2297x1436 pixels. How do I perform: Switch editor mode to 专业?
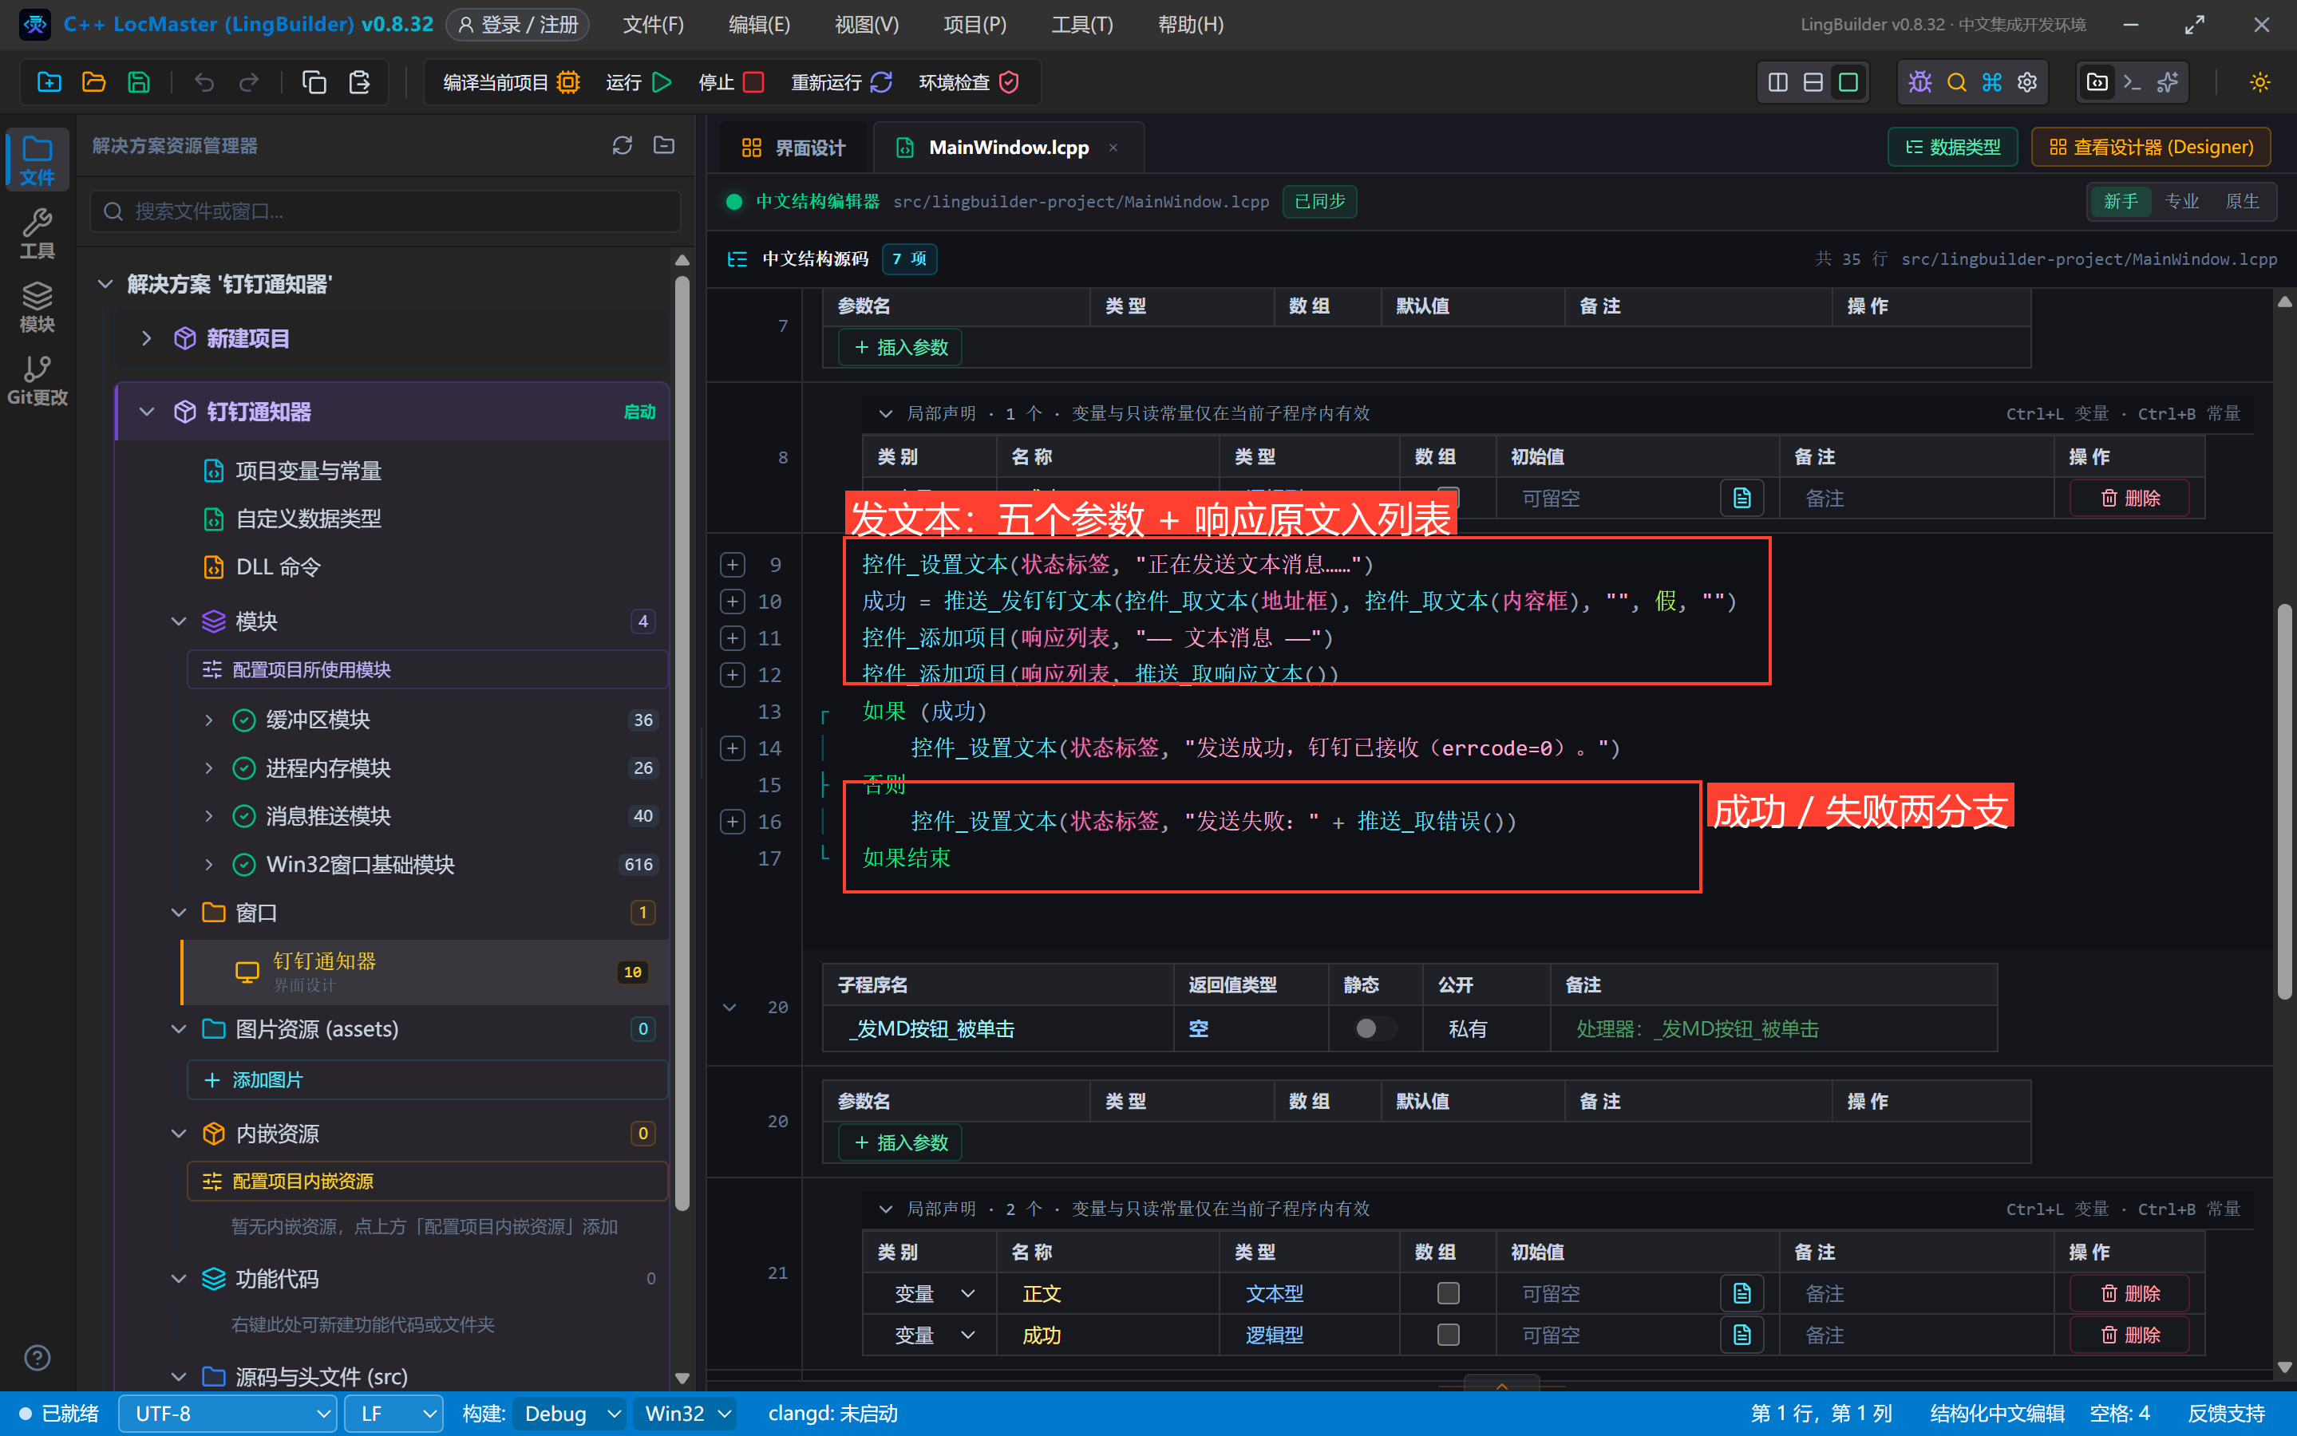coord(2182,201)
